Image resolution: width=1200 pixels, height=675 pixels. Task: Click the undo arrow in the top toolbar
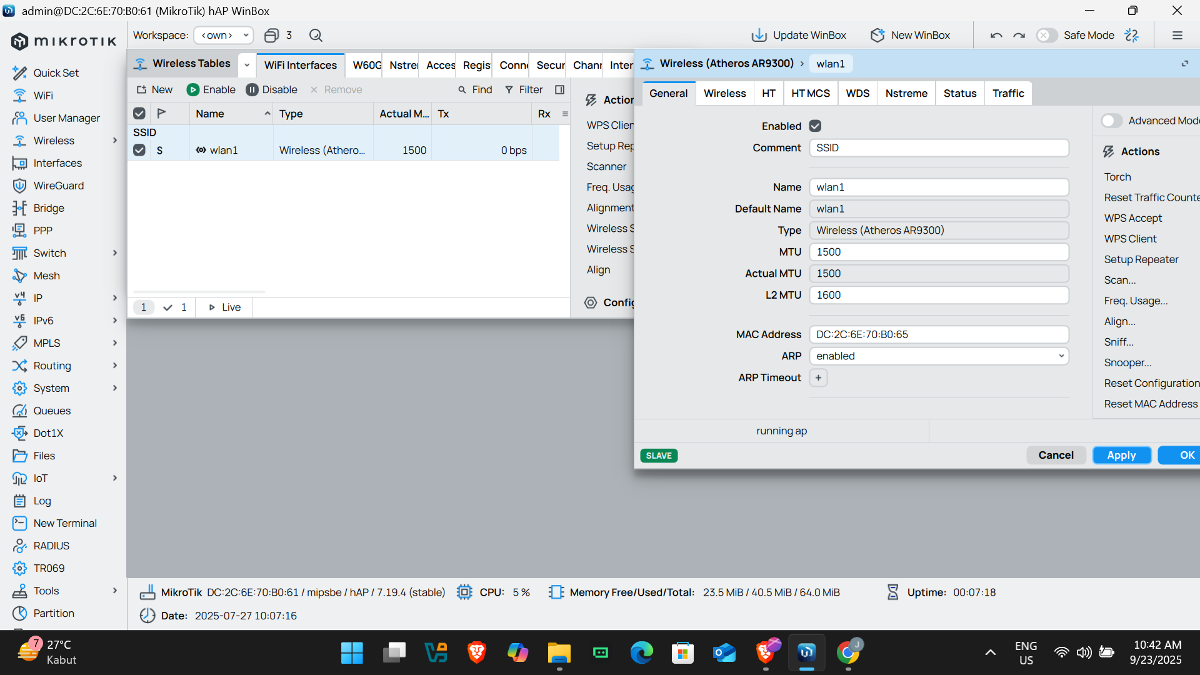point(996,35)
